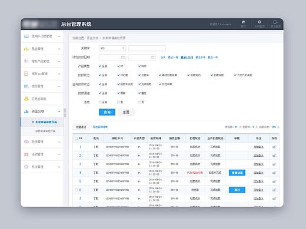Screen dimensions: 306x229
Task: Click the yellow money bag icon
Action: [26, 99]
